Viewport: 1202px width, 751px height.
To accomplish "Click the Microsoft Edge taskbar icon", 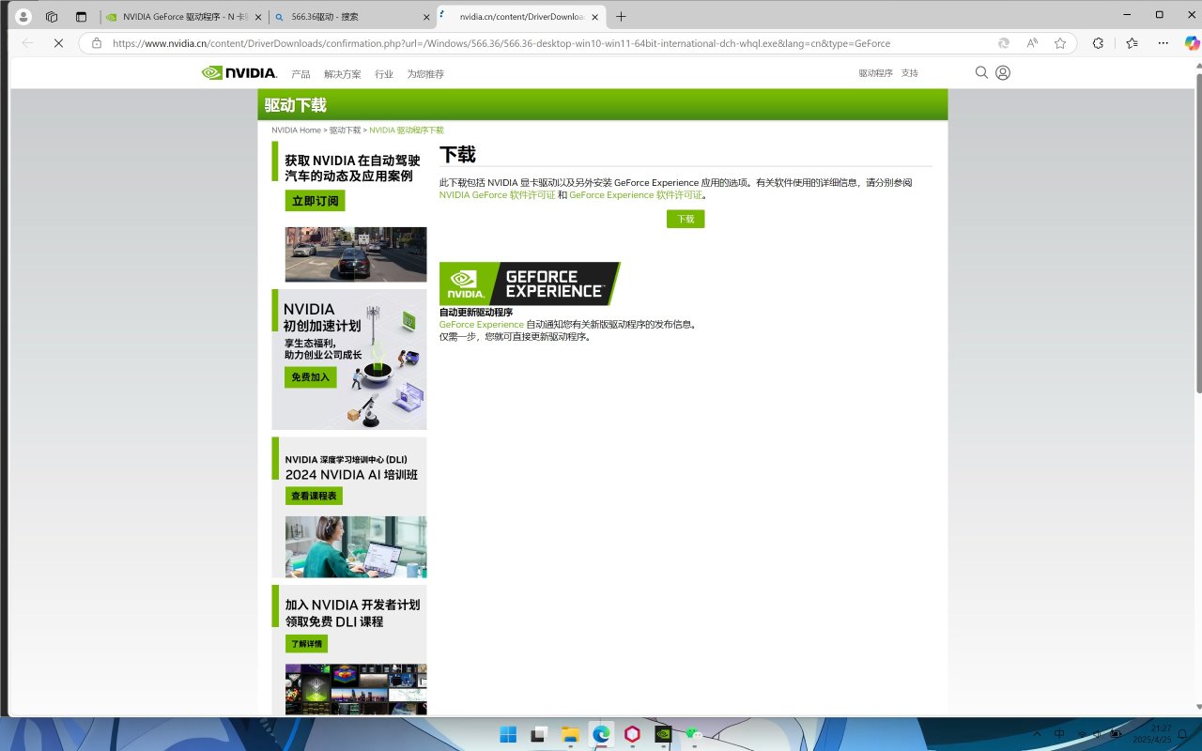I will tap(601, 734).
